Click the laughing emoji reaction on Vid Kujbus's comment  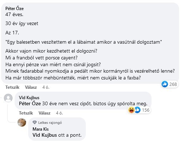pos(131,110)
